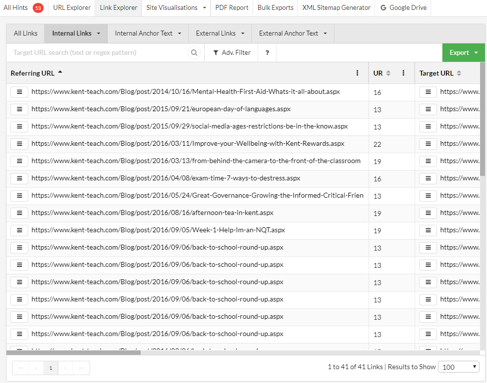Sort by Target URL column arrows

(x=459, y=73)
